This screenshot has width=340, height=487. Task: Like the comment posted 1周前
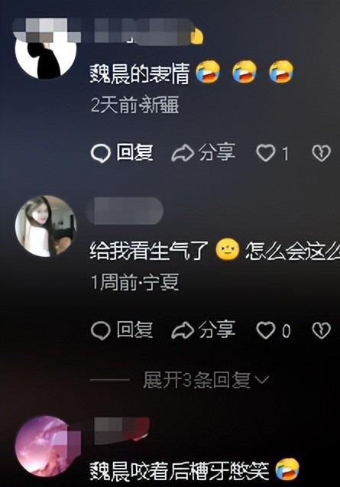click(x=274, y=330)
